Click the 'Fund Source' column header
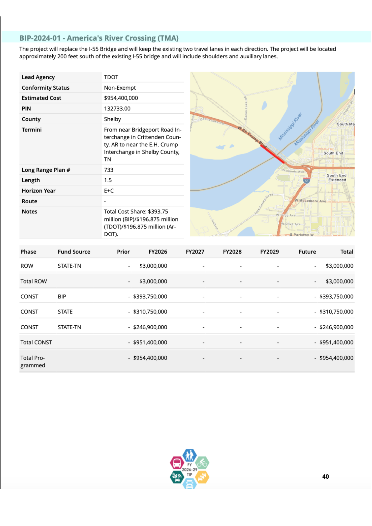This screenshot has height=526, width=372. (x=74, y=252)
